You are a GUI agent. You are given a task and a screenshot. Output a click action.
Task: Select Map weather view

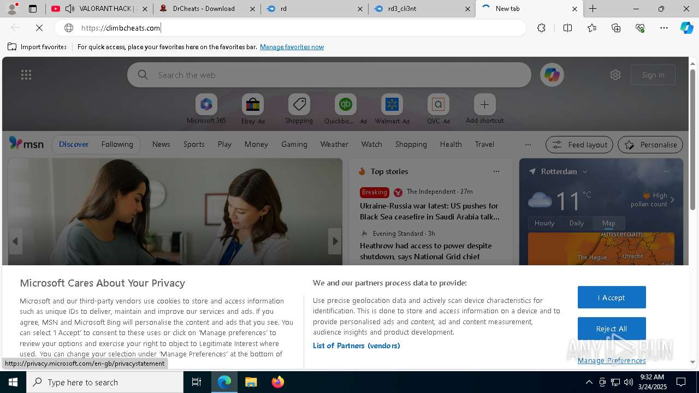[x=608, y=223]
